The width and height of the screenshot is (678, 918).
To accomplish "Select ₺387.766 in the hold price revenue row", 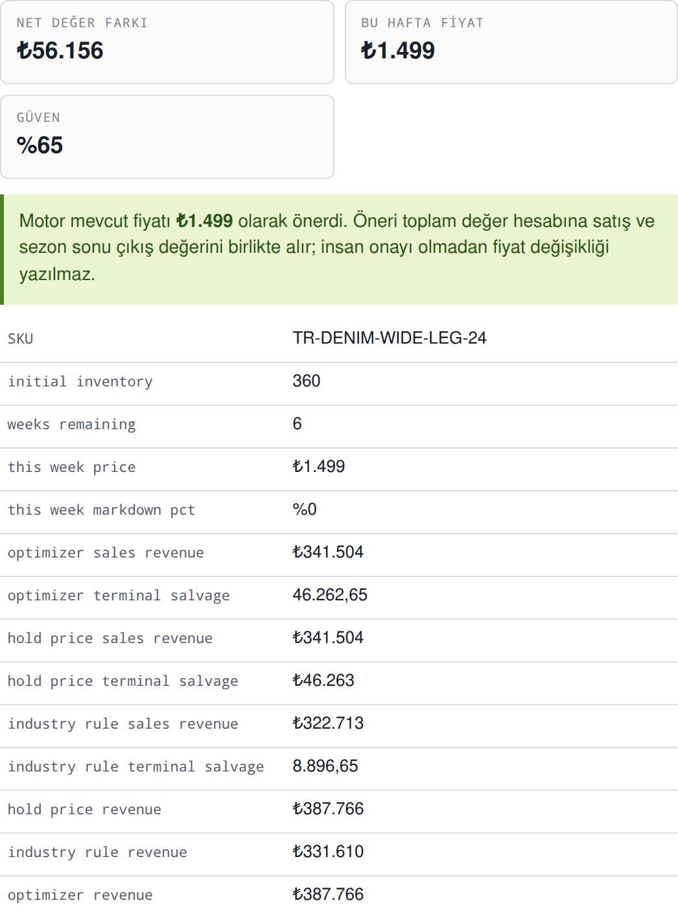I will point(328,808).
